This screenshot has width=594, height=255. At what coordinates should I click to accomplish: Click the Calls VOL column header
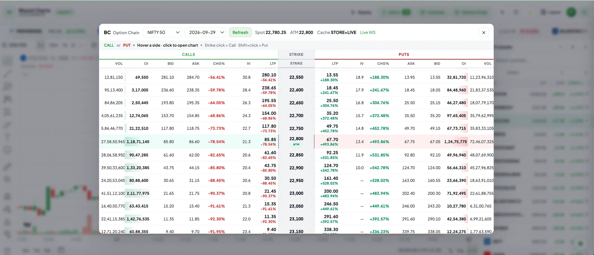[119, 64]
